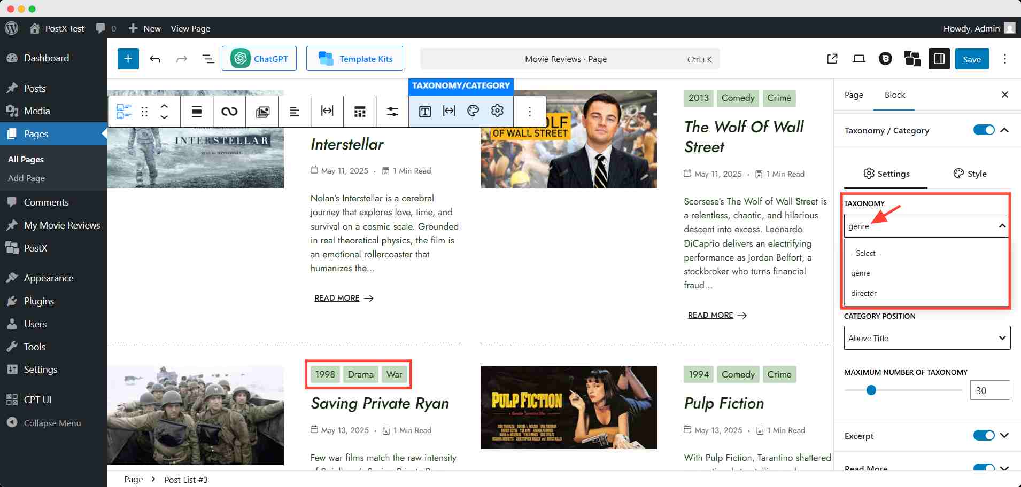Open PostX Test site home link
The width and height of the screenshot is (1021, 487).
click(57, 28)
